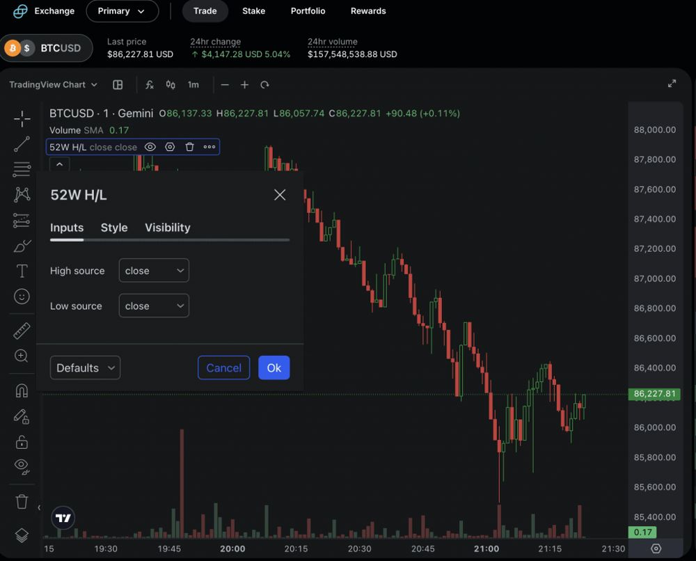The width and height of the screenshot is (696, 561).
Task: Click the 86,227.81 price label on axis
Action: (654, 394)
